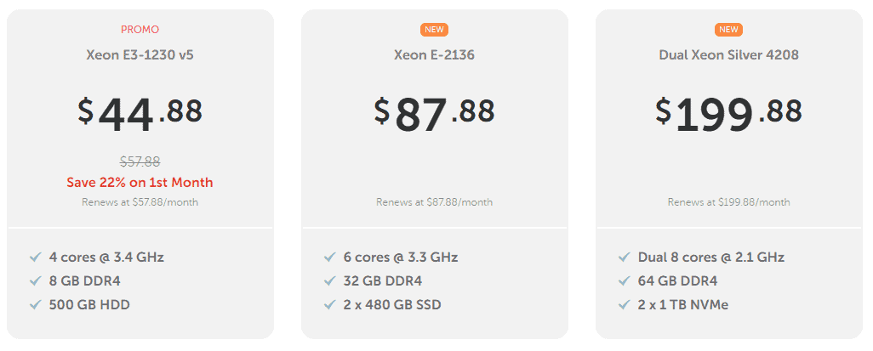Click the PROMO label on first plan
This screenshot has width=873, height=351.
tap(140, 30)
